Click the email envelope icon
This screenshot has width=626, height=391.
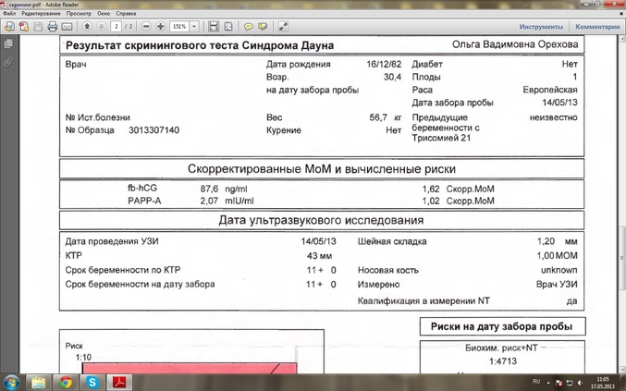click(66, 27)
